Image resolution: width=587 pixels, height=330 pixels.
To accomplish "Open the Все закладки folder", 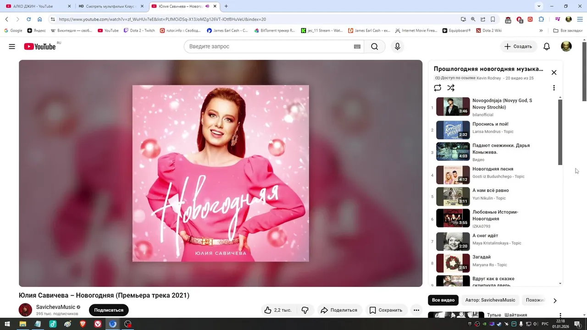I will (568, 31).
